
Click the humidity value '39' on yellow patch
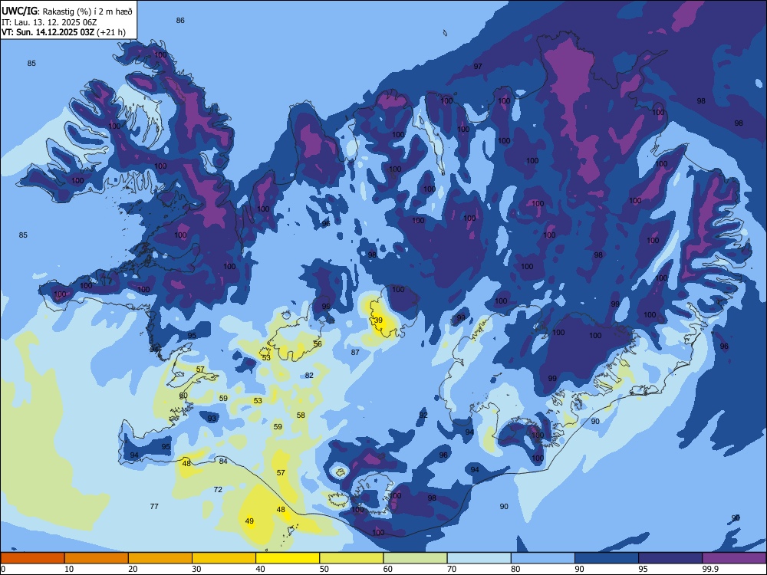pos(378,320)
